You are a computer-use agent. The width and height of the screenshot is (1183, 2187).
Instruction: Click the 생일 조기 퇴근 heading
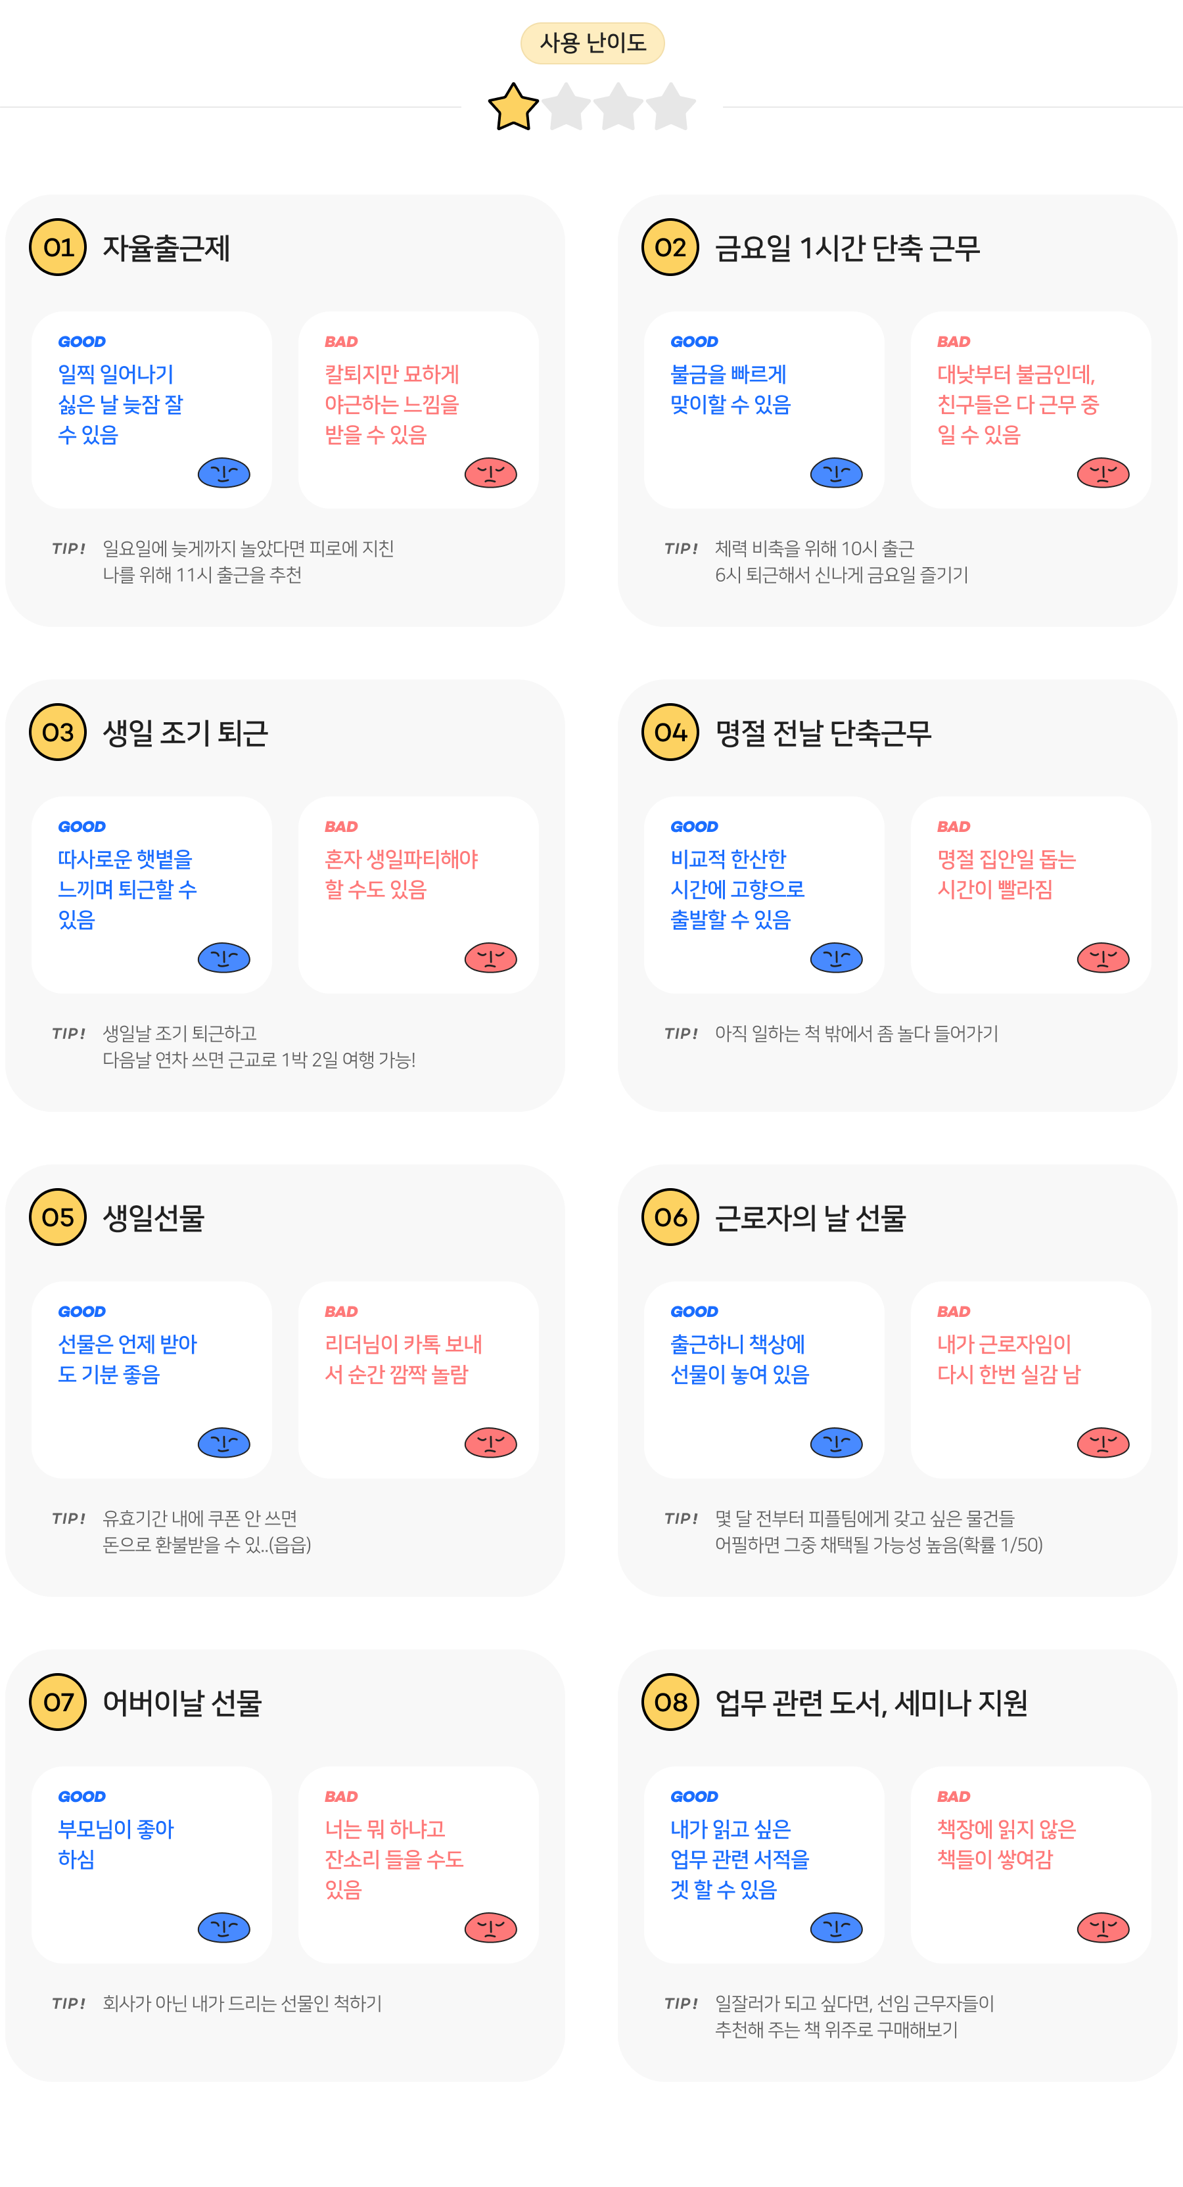click(x=185, y=733)
